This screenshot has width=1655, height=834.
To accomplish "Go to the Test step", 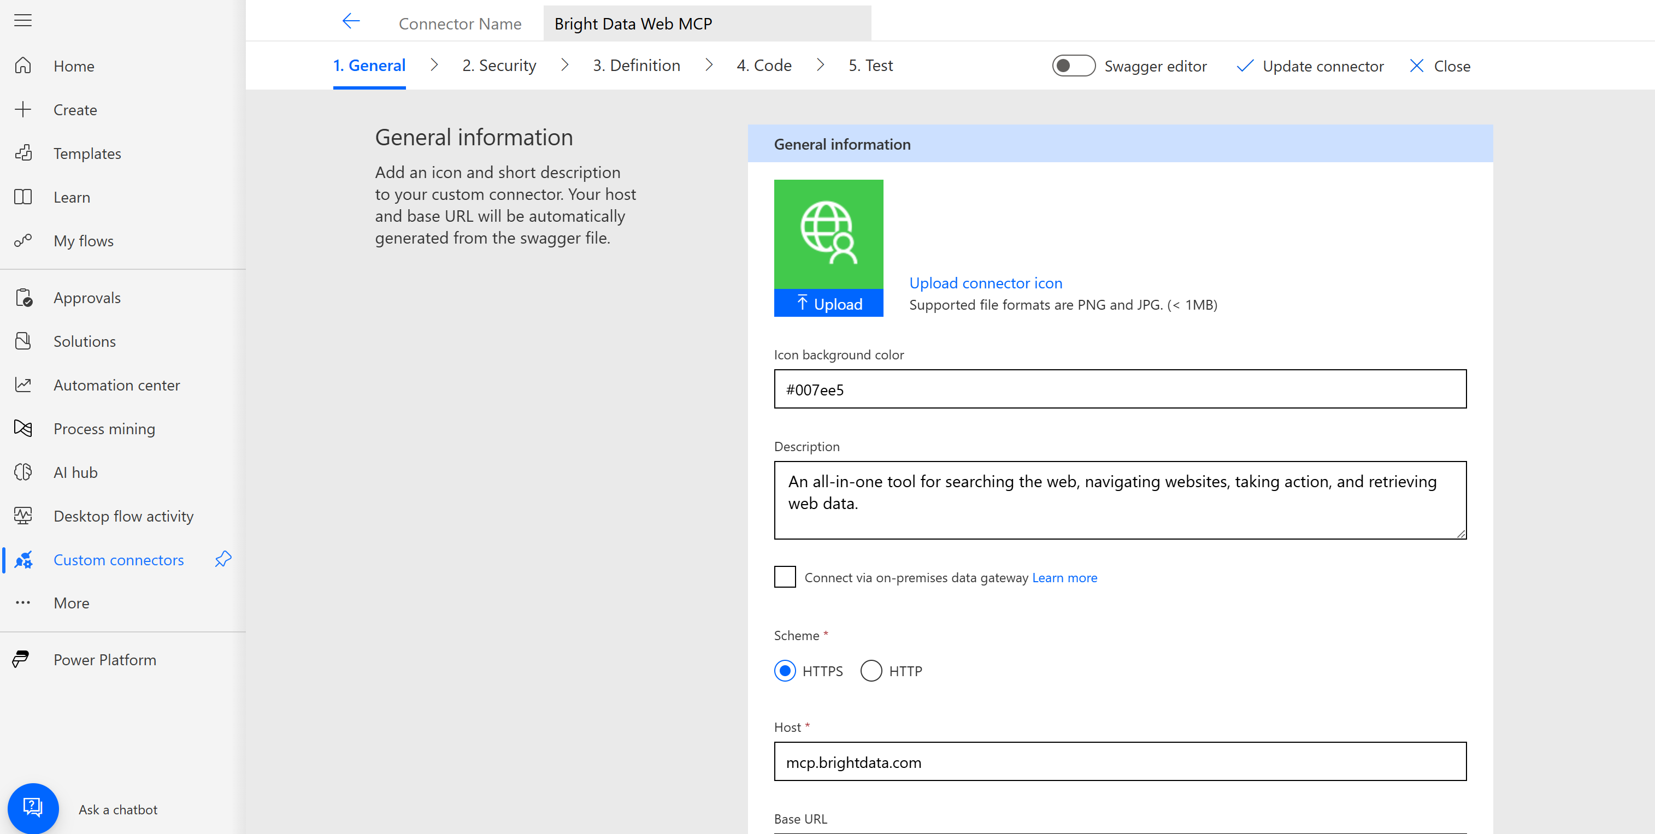I will tap(870, 65).
